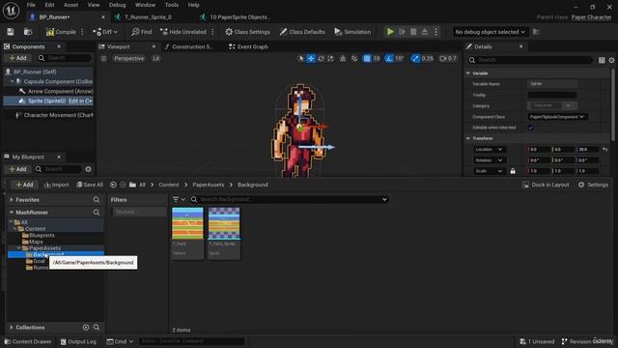
Task: Select Arrow Component in components list
Action: coord(60,91)
